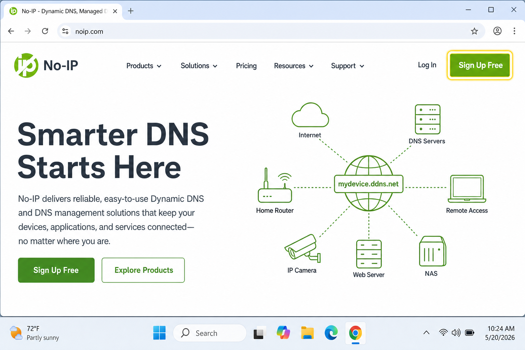525x350 pixels.
Task: Open the Pricing page
Action: (246, 66)
